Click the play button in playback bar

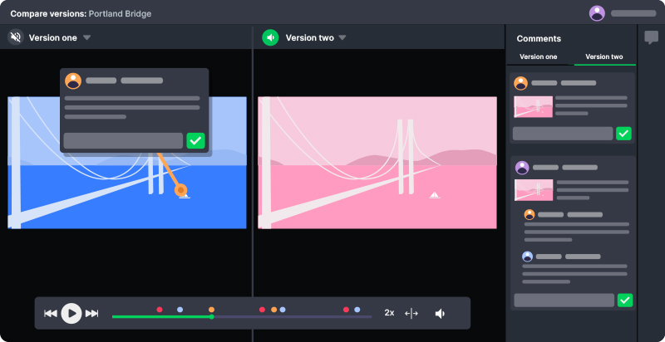click(71, 313)
